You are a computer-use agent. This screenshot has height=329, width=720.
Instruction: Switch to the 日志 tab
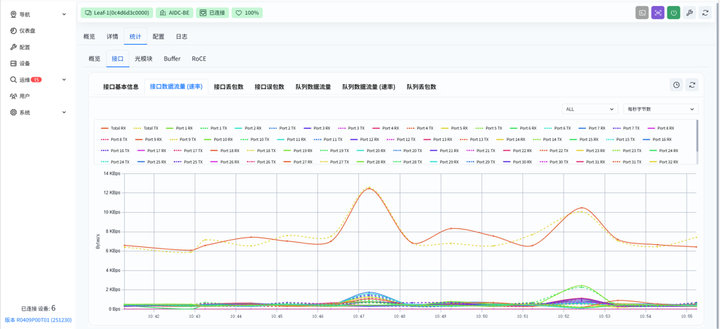(181, 37)
